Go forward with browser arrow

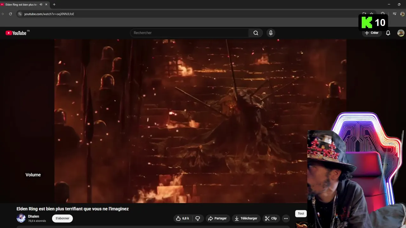pos(2,14)
